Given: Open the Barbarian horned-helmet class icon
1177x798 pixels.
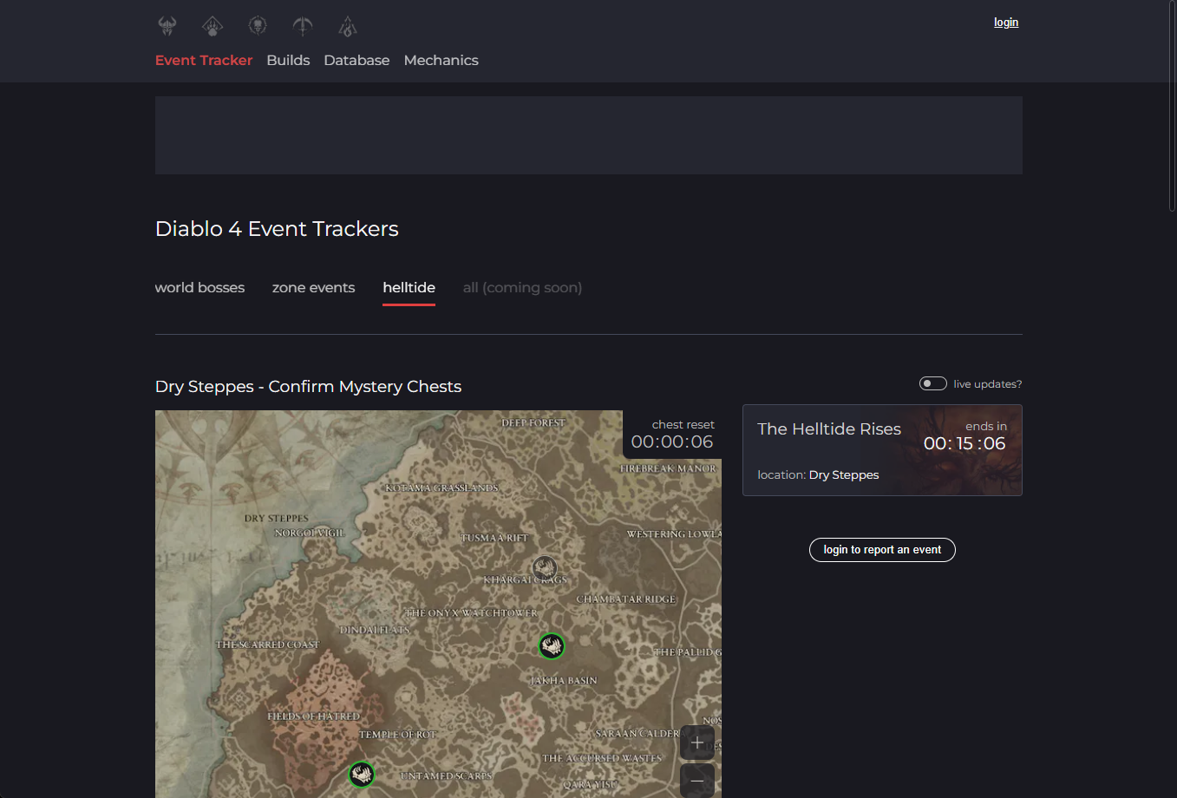Looking at the screenshot, I should 167,26.
